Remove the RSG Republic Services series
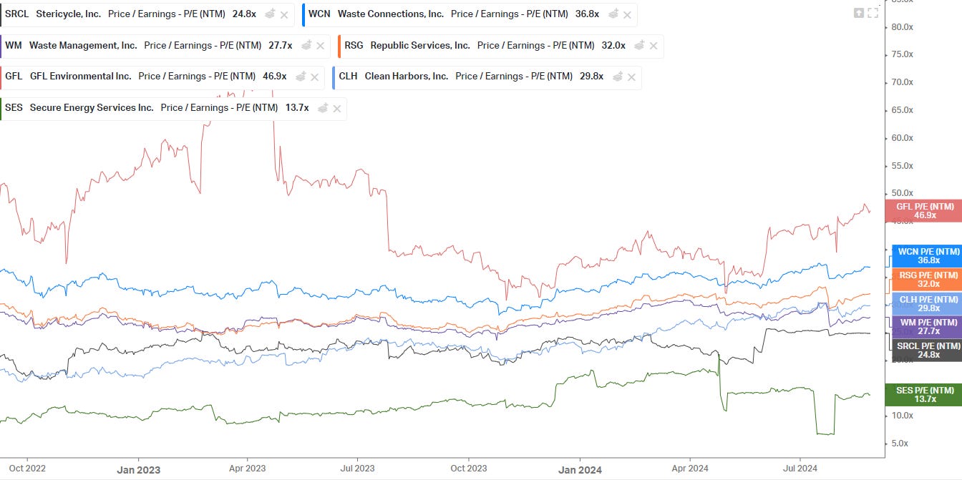 pyautogui.click(x=654, y=46)
